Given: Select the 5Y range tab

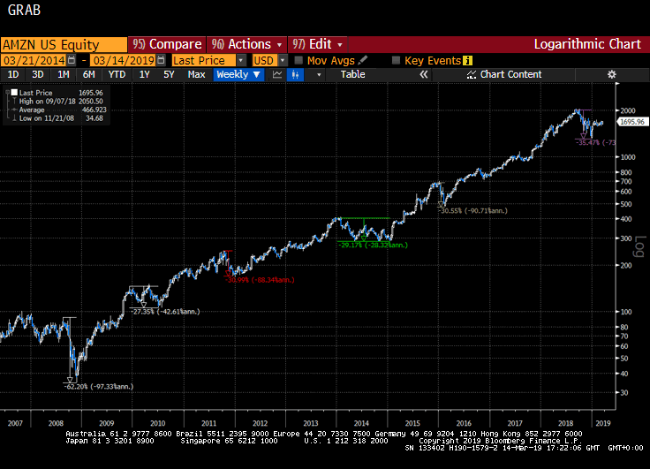Looking at the screenshot, I should pyautogui.click(x=169, y=75).
